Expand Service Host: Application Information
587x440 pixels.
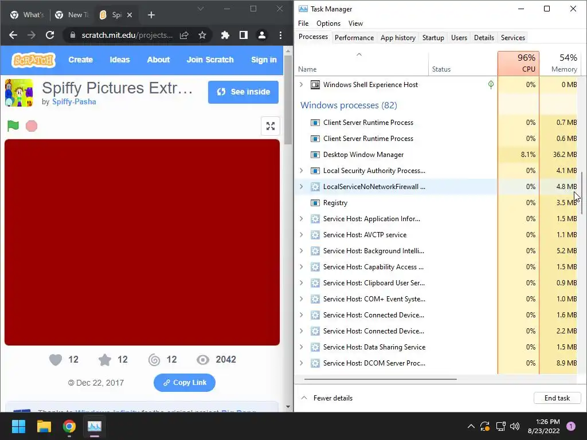click(x=302, y=218)
